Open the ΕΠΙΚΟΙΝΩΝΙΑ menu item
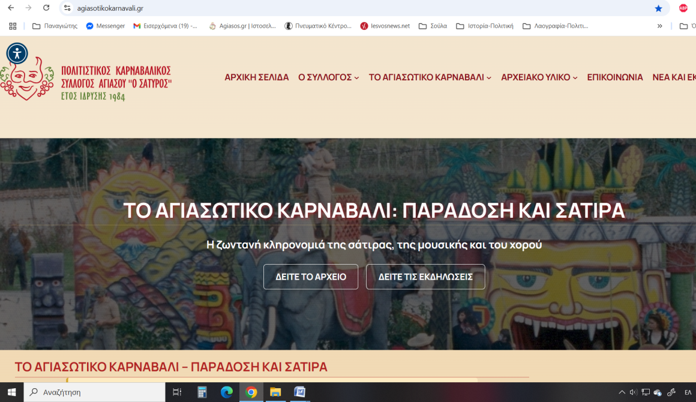 614,77
